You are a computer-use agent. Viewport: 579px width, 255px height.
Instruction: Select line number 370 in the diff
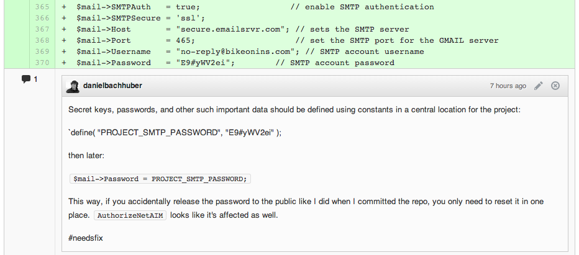pos(42,63)
